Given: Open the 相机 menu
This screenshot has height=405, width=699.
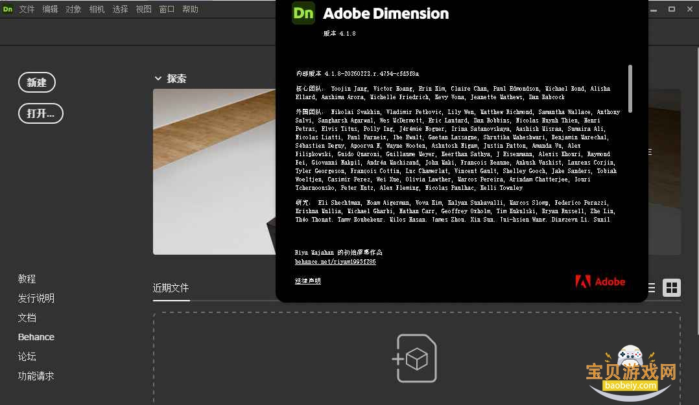Looking at the screenshot, I should (97, 9).
